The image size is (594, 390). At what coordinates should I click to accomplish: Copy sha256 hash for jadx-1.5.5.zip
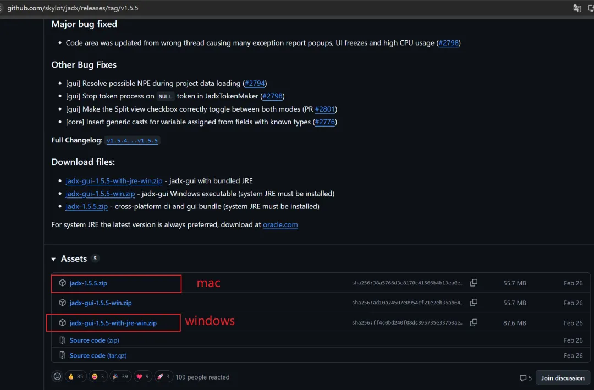(x=474, y=283)
